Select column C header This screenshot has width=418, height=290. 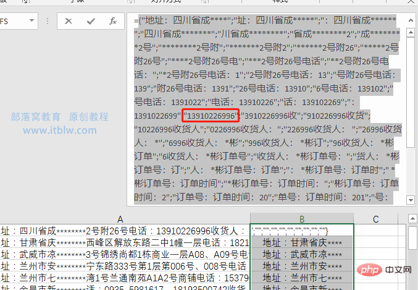(x=375, y=220)
